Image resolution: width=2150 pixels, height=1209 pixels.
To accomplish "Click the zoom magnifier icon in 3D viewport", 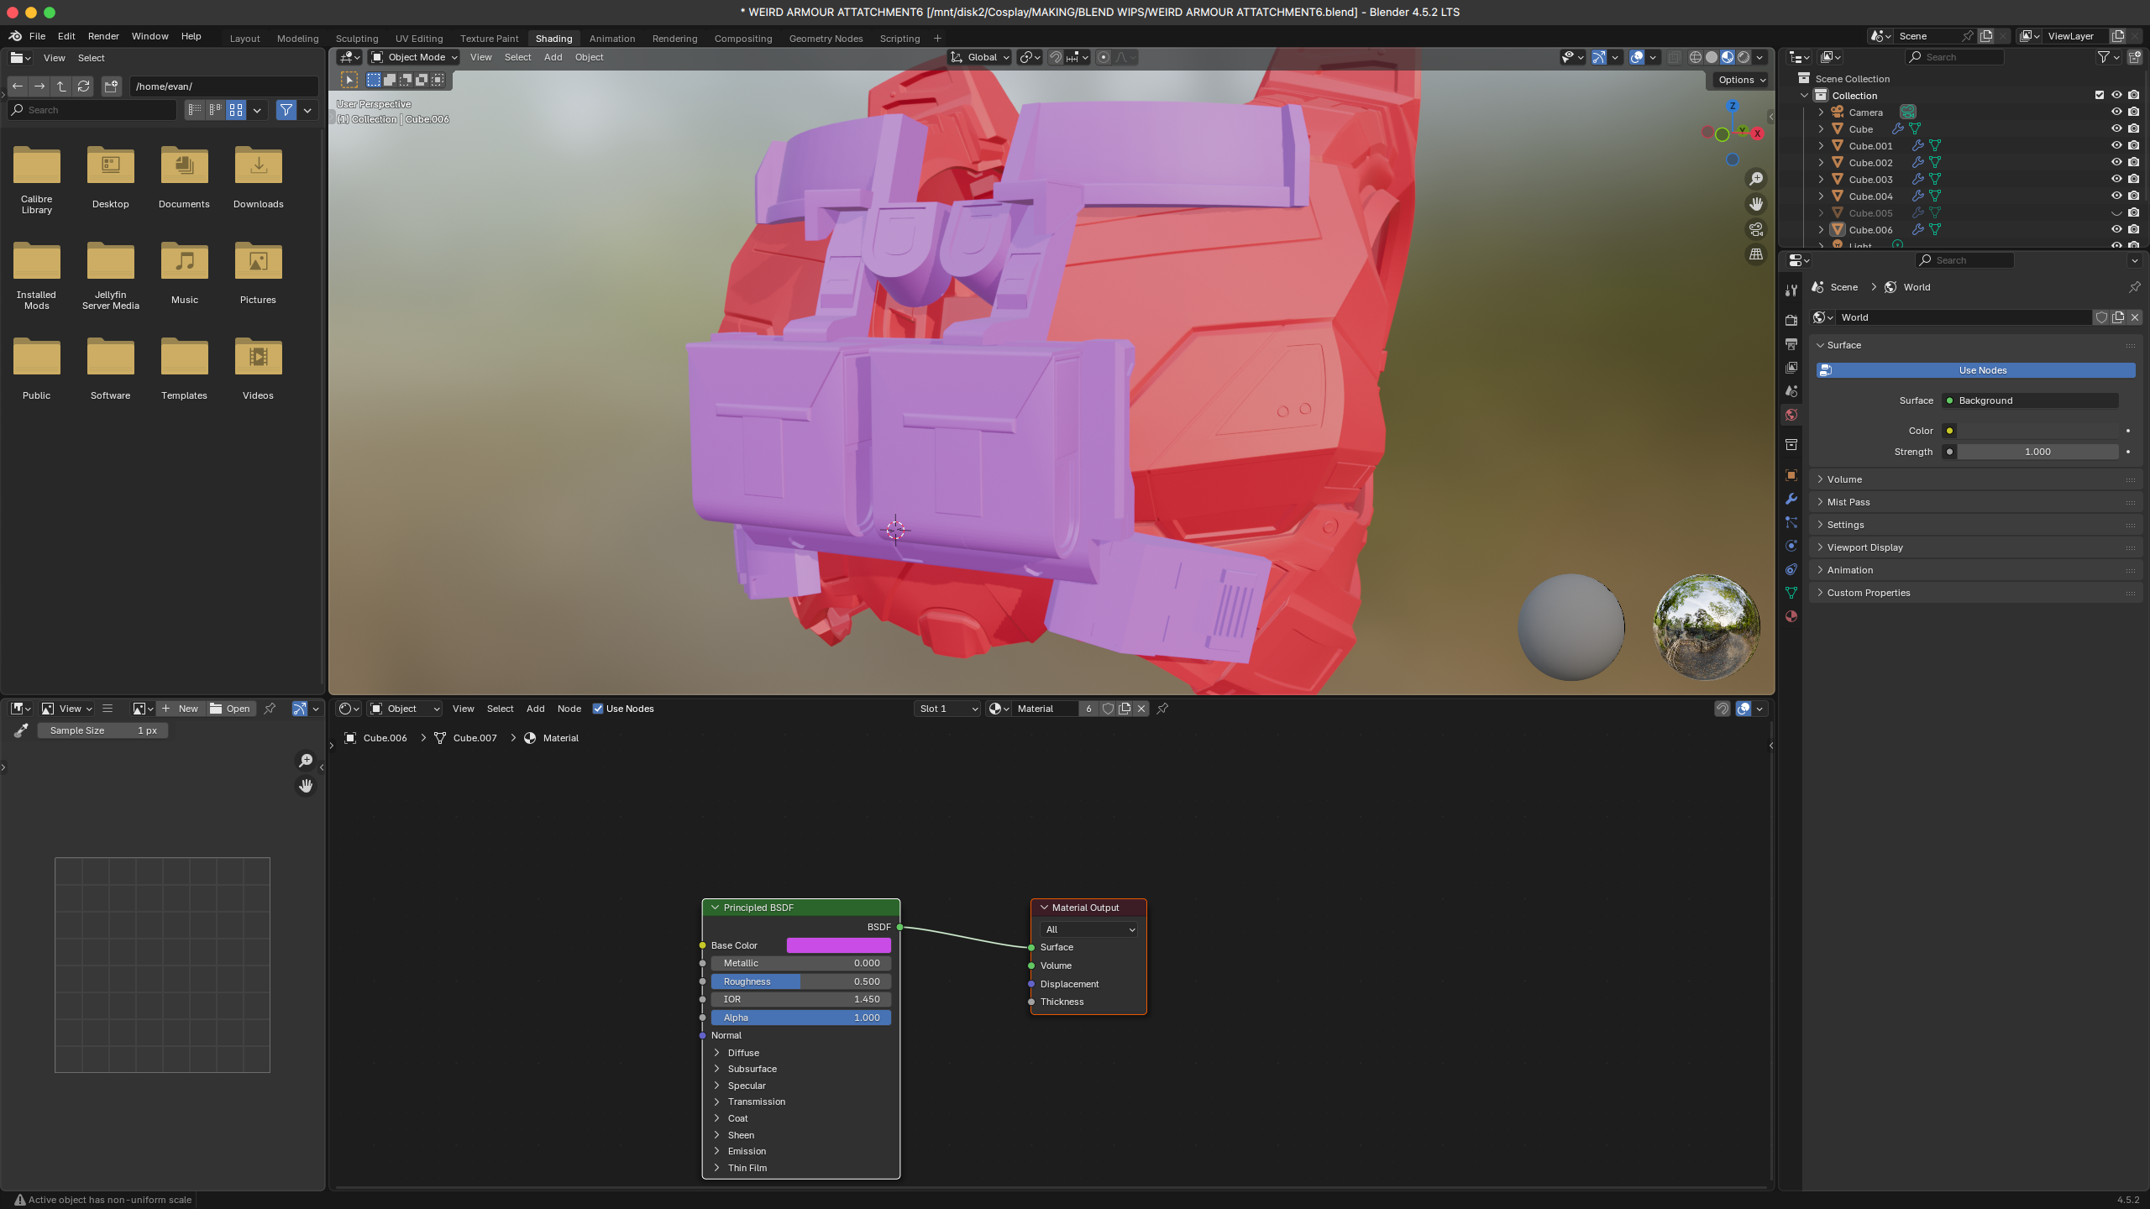I will click(x=1755, y=179).
